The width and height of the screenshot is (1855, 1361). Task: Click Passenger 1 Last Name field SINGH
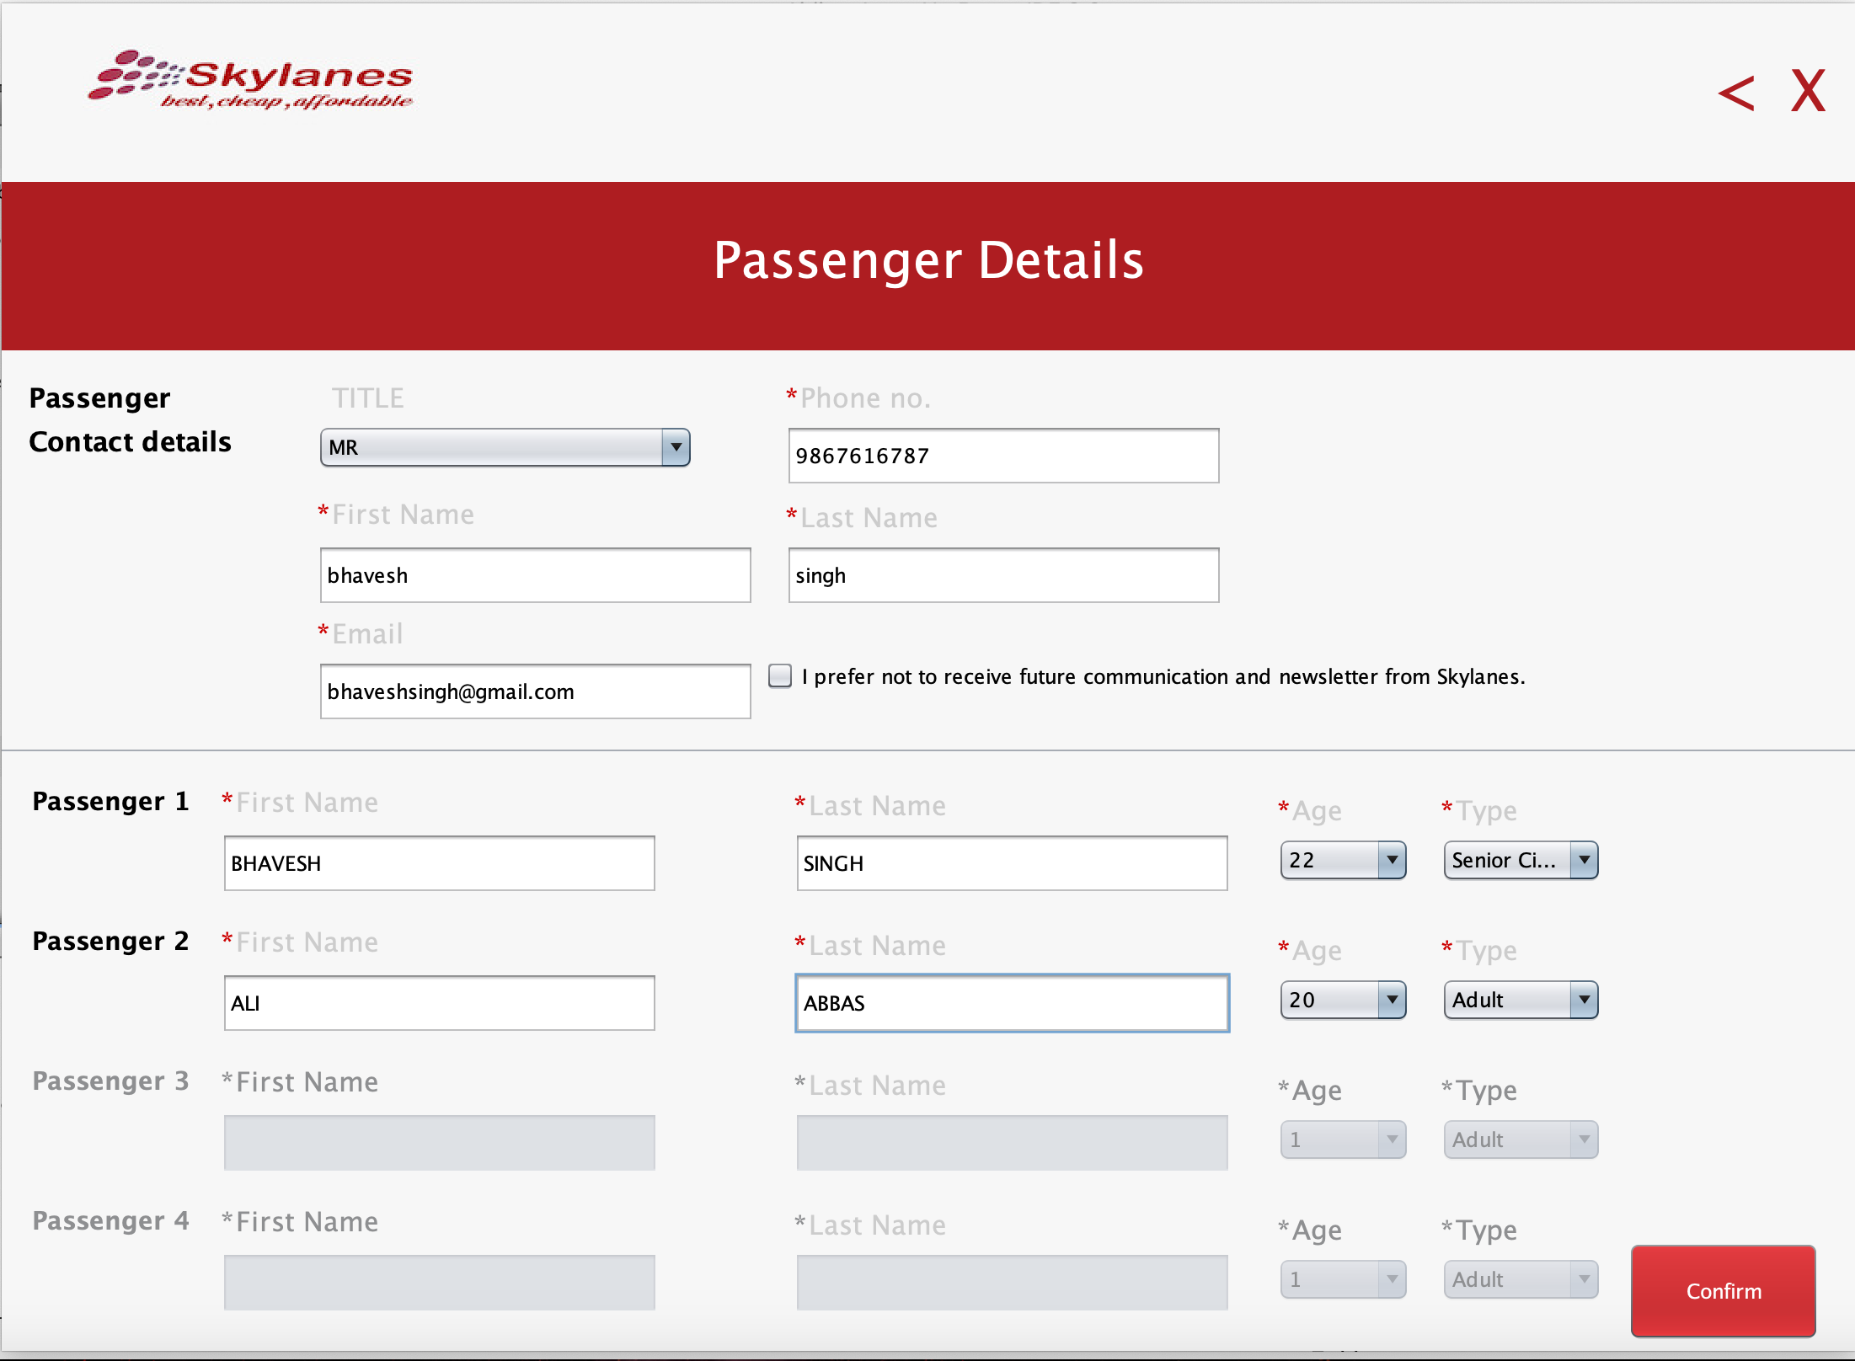pyautogui.click(x=1011, y=863)
